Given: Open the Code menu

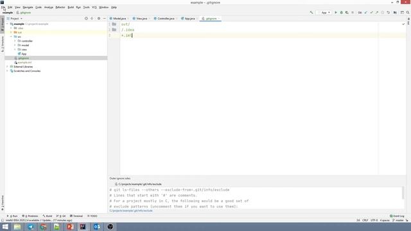Looking at the screenshot, I should (x=39, y=7).
